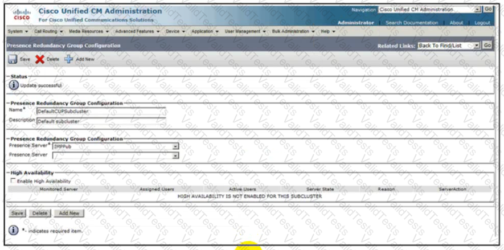
Task: Open the User Management menu
Action: pos(245,31)
